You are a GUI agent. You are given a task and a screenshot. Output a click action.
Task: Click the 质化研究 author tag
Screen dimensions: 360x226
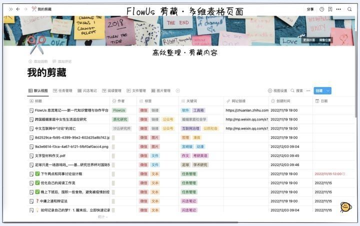point(120,119)
